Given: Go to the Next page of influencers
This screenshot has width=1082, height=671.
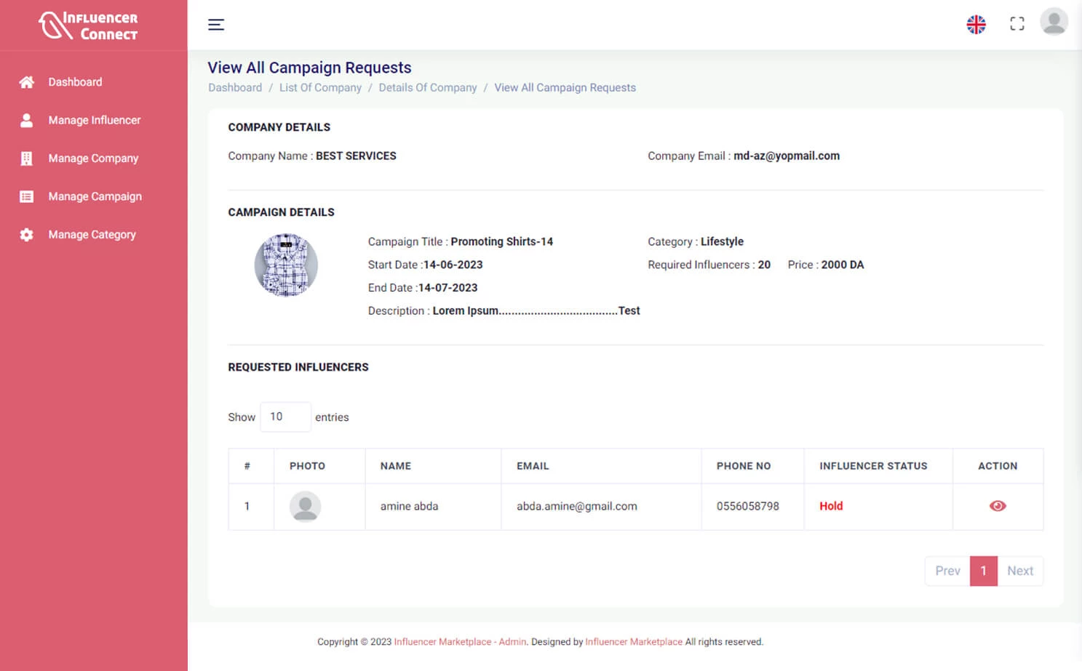Looking at the screenshot, I should point(1020,571).
